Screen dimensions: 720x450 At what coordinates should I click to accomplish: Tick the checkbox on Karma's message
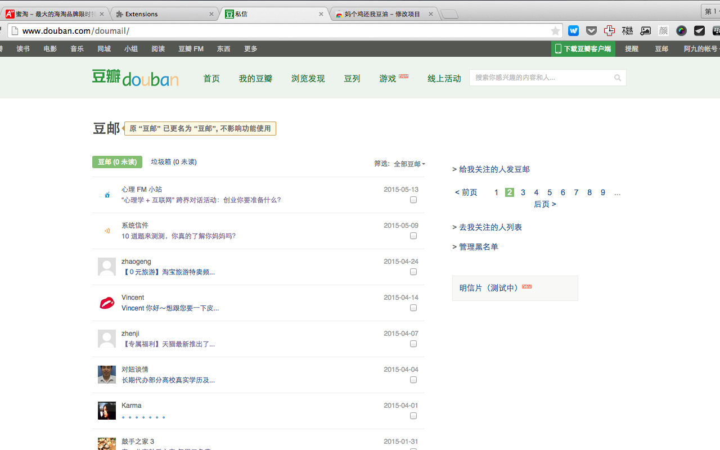click(x=413, y=416)
